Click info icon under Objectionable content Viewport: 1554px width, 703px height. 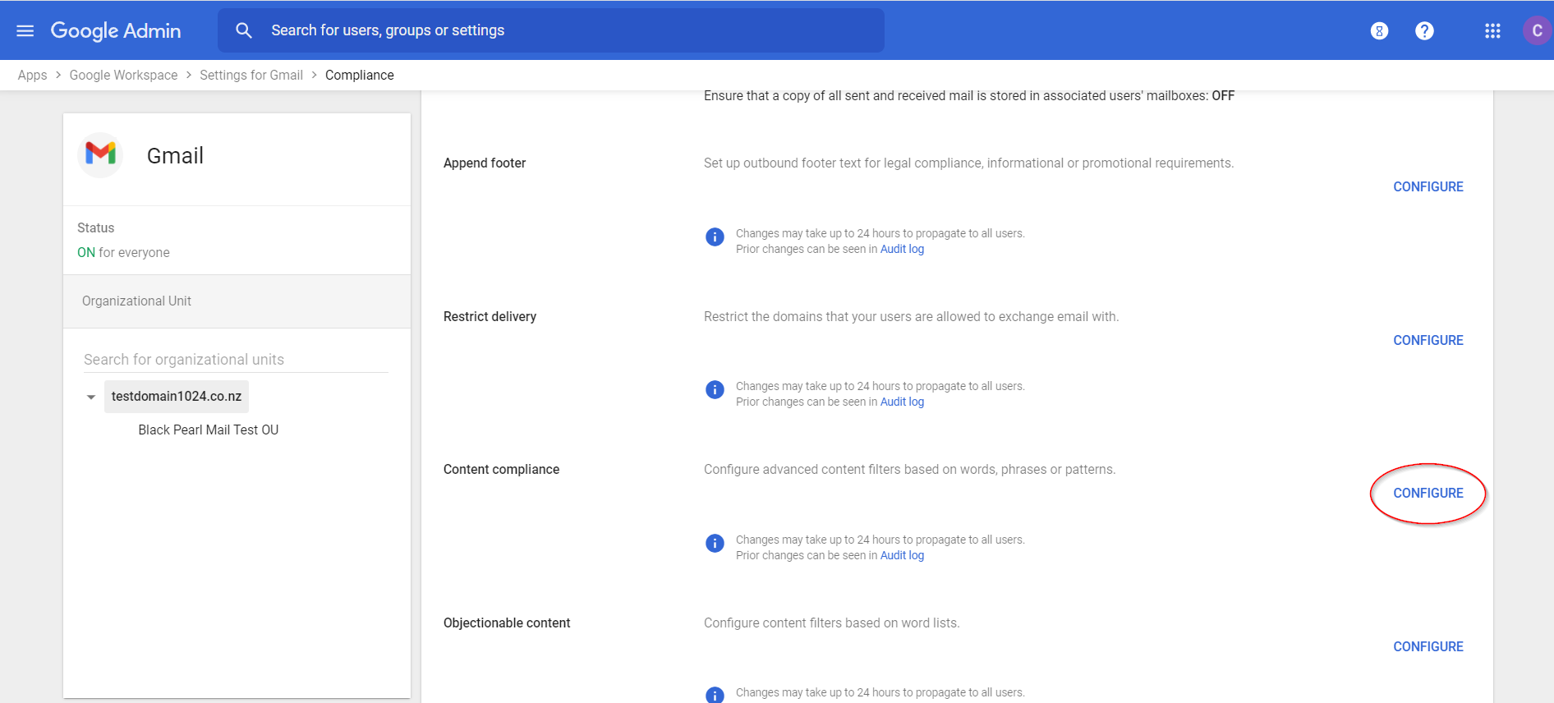pyautogui.click(x=715, y=695)
